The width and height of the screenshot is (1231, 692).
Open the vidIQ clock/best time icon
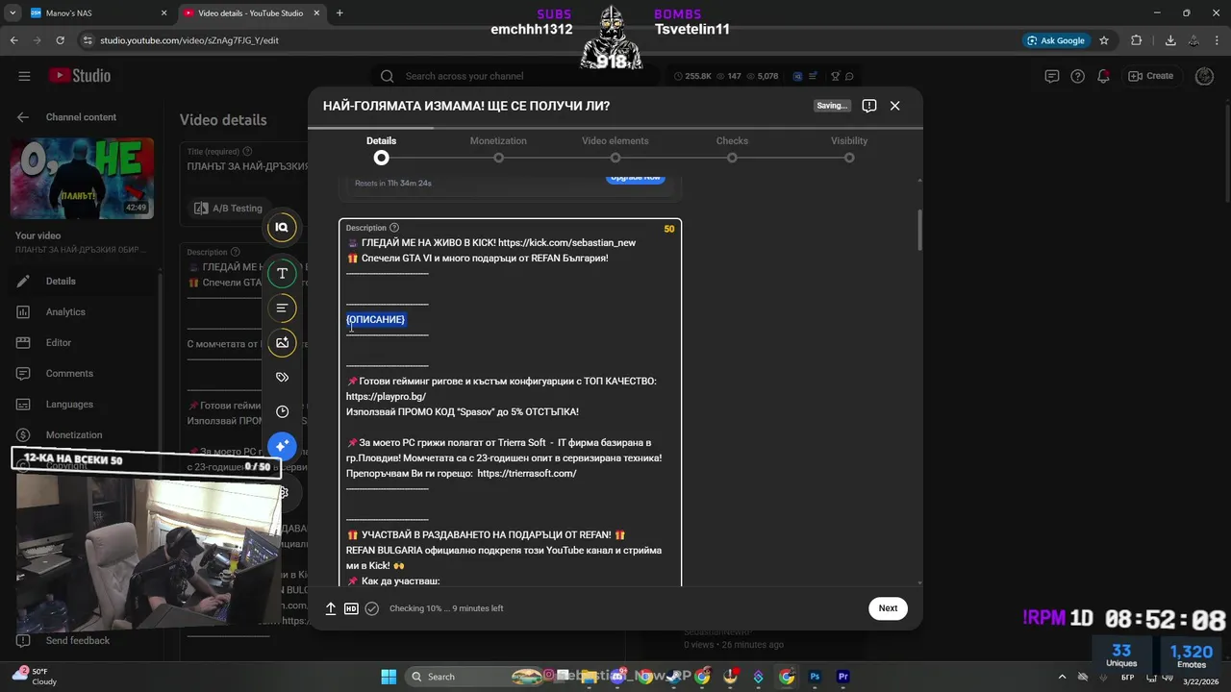pos(282,411)
